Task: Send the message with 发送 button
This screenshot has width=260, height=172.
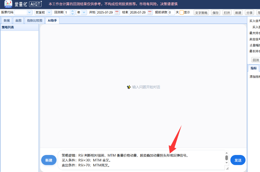Action: tap(238, 160)
